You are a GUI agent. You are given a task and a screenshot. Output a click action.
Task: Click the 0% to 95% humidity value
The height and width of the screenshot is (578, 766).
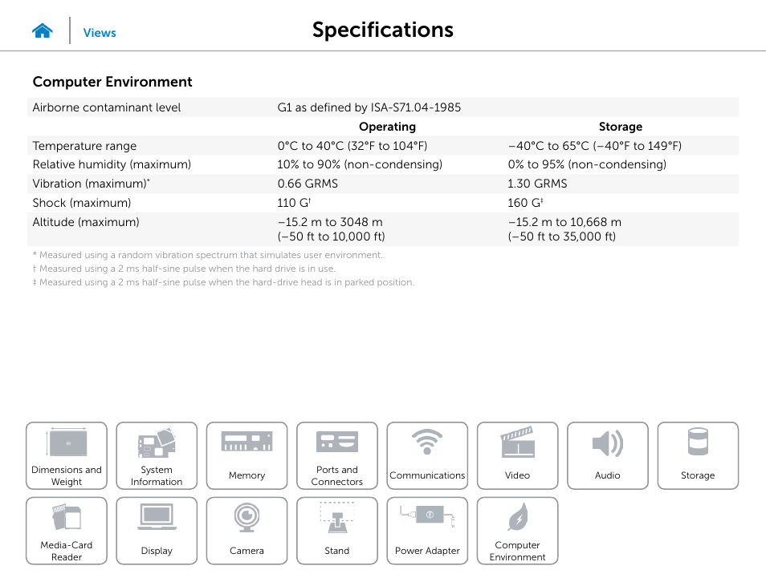(x=587, y=164)
